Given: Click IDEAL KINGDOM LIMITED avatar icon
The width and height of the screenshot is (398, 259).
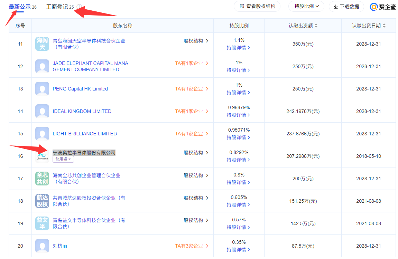Looking at the screenshot, I should [x=42, y=111].
